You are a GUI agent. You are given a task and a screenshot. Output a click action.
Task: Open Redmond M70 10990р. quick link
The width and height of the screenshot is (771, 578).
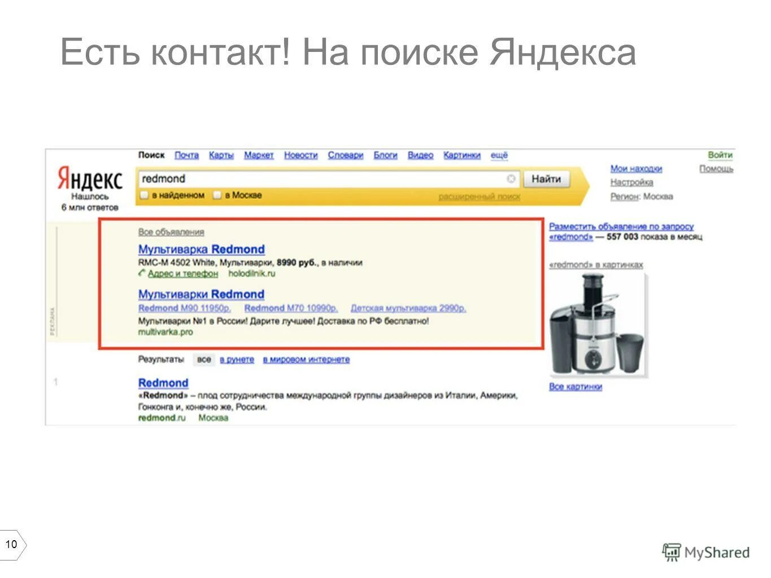click(x=291, y=308)
